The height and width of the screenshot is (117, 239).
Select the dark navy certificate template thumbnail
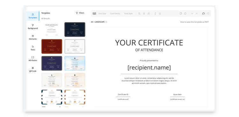pyautogui.click(x=75, y=29)
